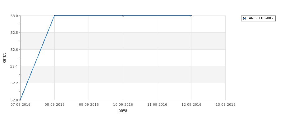The width and height of the screenshot is (303, 133).
Task: Click the 52.8 y-axis tick label
Action: click(x=14, y=33)
